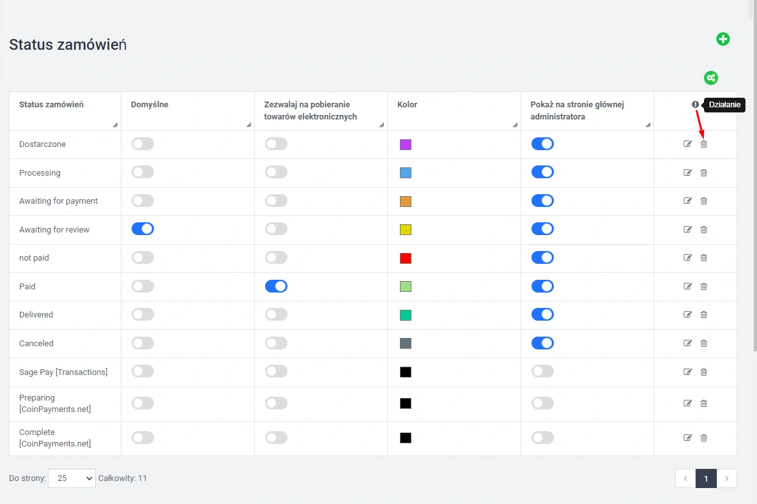Delete the Processing status via trash icon

pos(703,172)
